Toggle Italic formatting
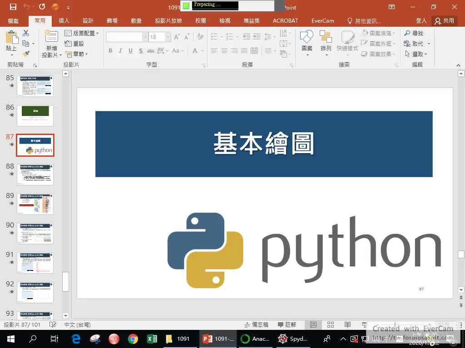 click(x=120, y=51)
